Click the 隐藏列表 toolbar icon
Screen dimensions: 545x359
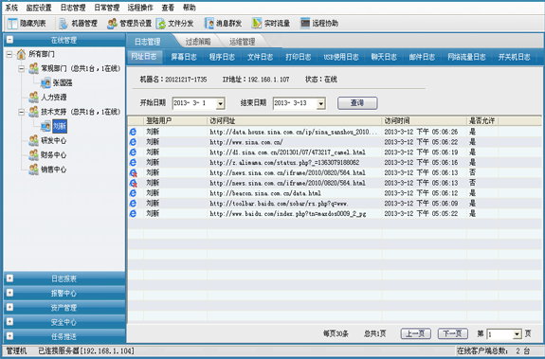point(13,24)
